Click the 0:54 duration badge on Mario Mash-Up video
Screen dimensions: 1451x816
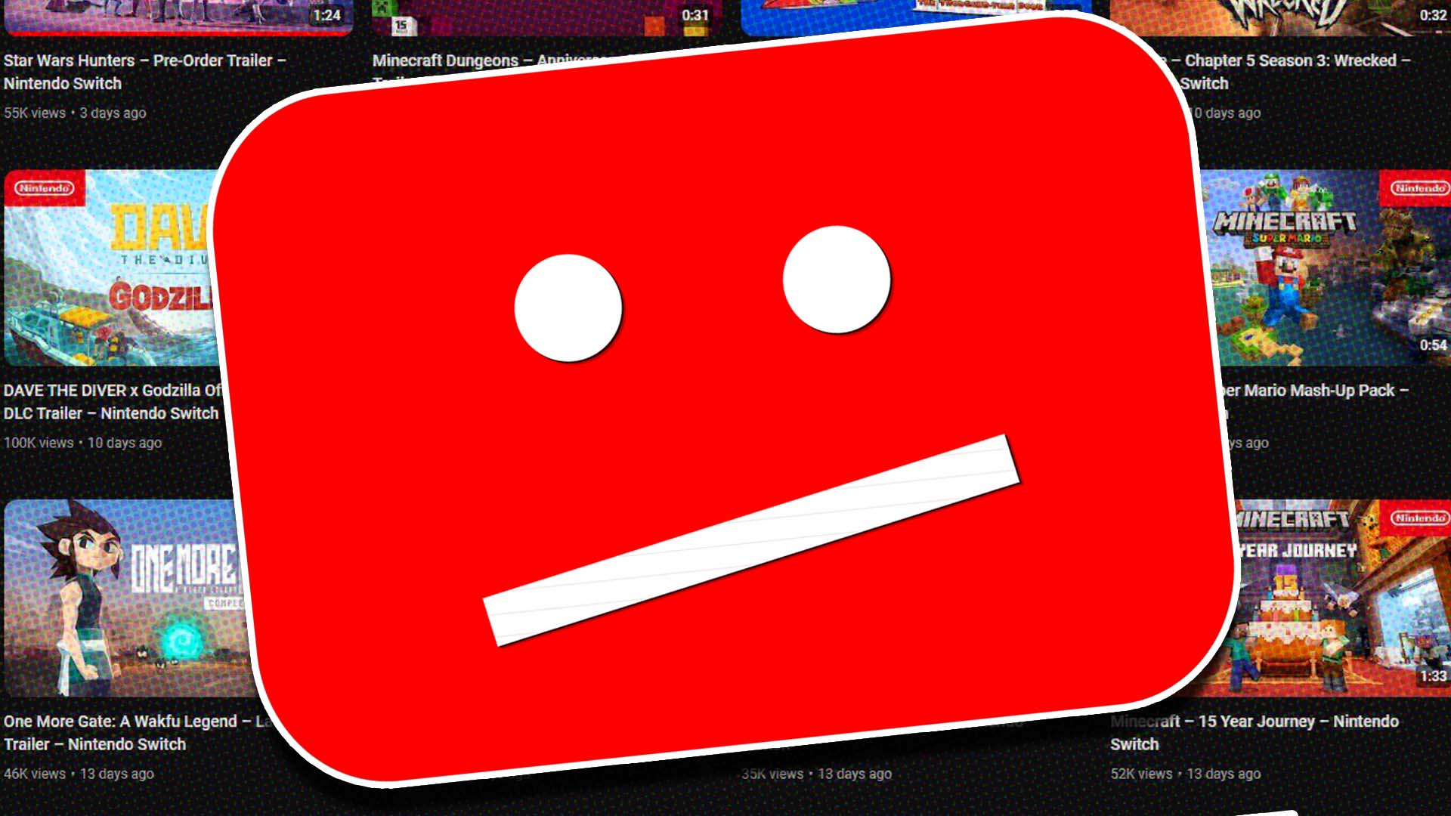1432,345
